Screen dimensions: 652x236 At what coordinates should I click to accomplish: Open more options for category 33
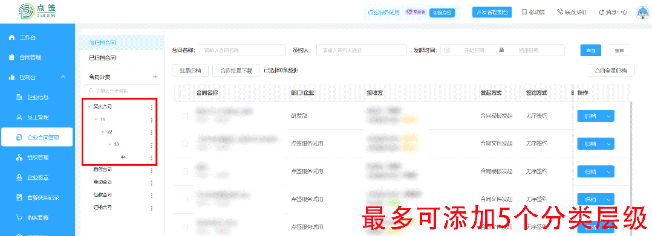tap(151, 145)
